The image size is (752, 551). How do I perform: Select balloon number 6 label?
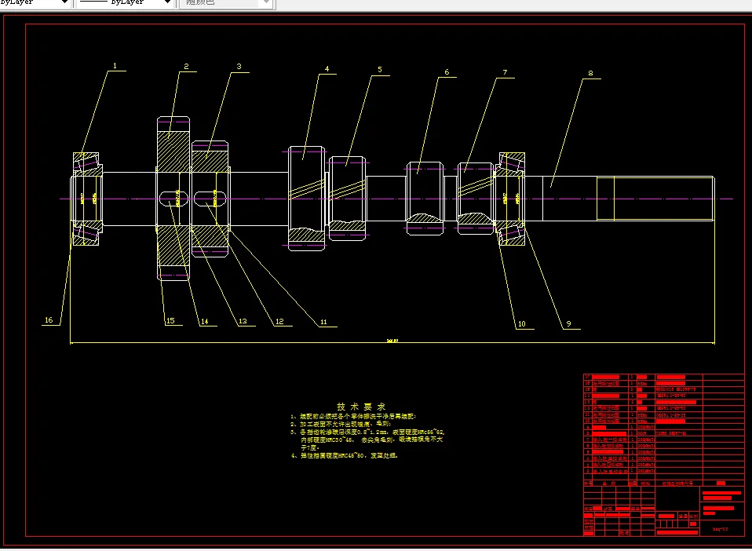pyautogui.click(x=447, y=72)
